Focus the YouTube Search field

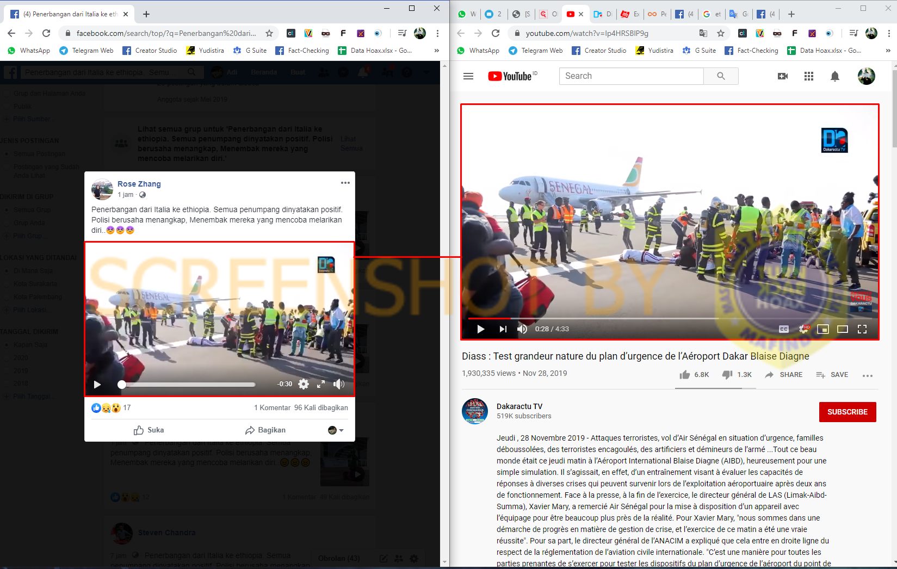coord(631,76)
